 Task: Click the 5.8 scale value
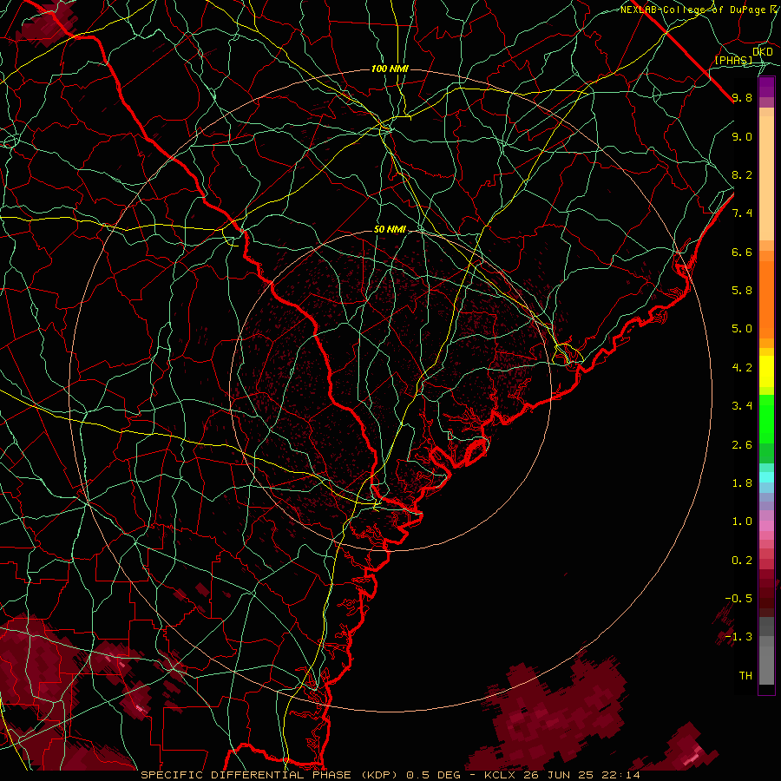click(742, 291)
